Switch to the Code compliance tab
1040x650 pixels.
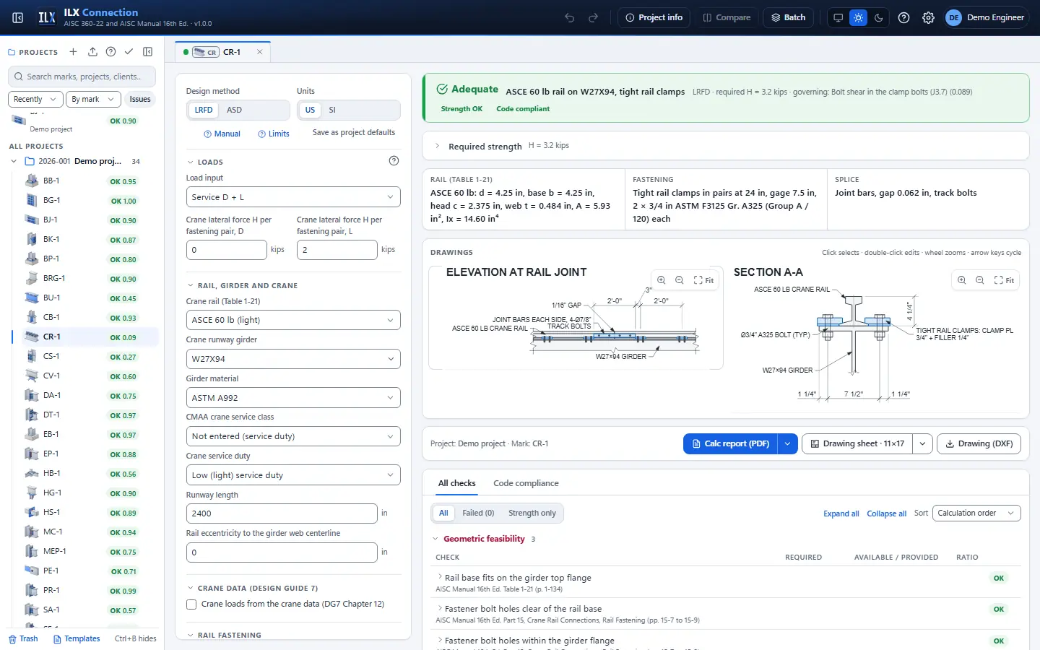526,483
